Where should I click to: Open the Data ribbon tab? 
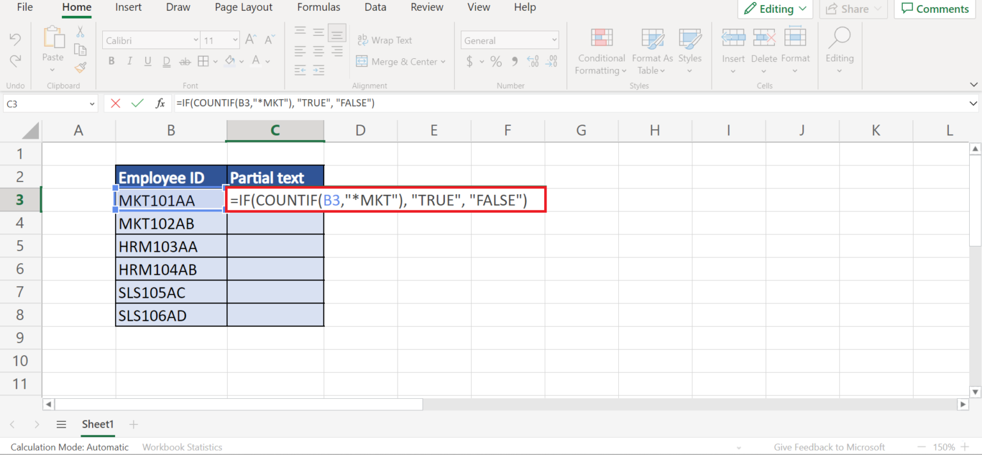coord(375,8)
